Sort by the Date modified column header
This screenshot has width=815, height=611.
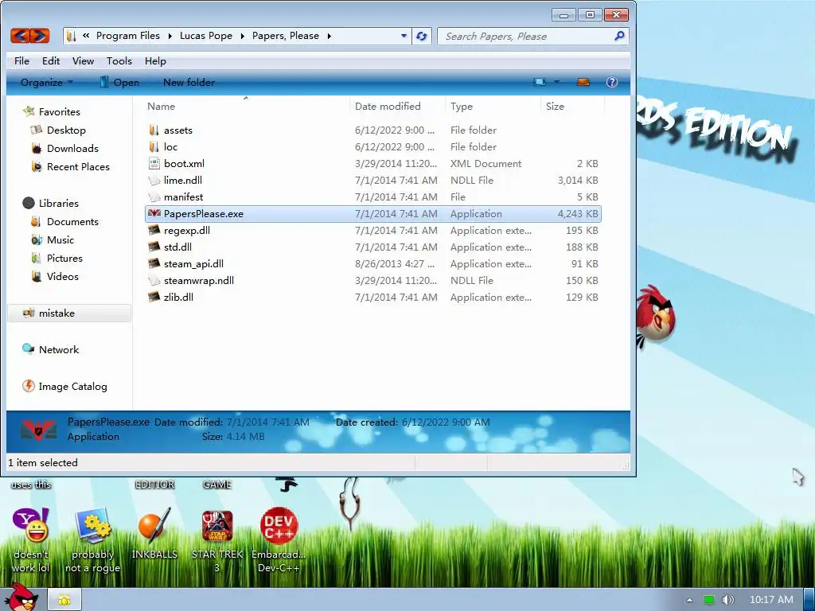[398, 106]
